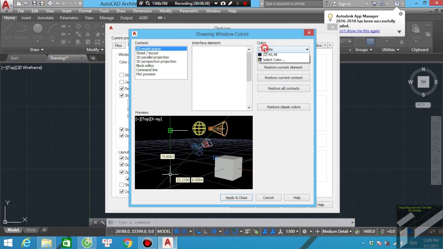Click Cancel in Drawing Window Colors dialog
This screenshot has width=443, height=249.
[268, 198]
